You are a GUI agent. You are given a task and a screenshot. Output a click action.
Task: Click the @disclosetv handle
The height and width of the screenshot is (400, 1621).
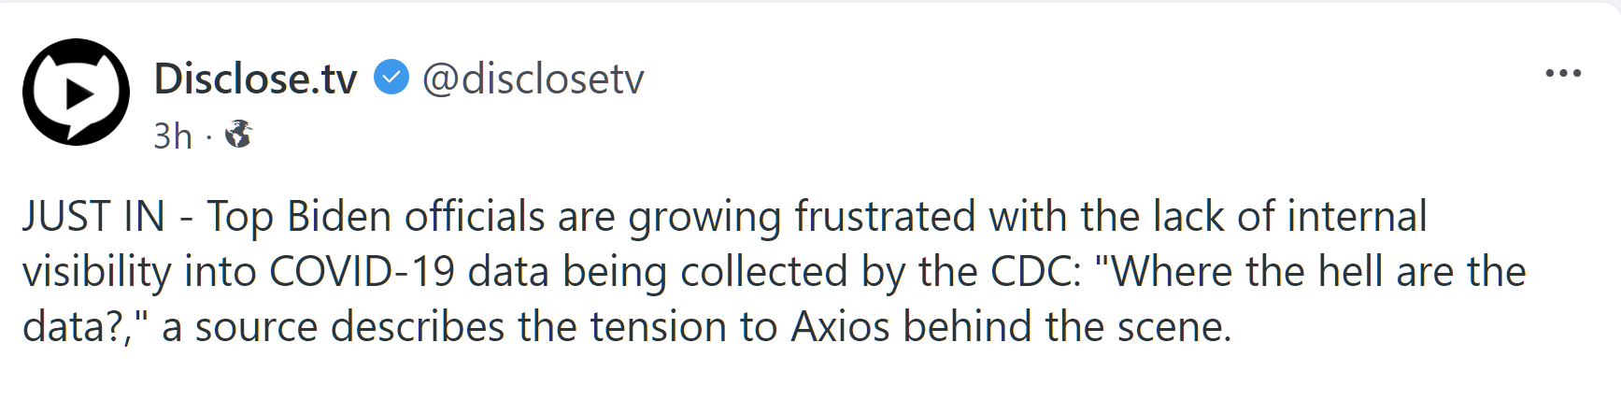coord(533,79)
